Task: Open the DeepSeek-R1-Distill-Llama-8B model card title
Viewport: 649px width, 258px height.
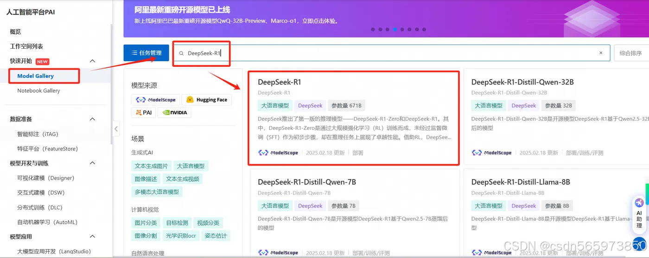Action: pos(521,182)
